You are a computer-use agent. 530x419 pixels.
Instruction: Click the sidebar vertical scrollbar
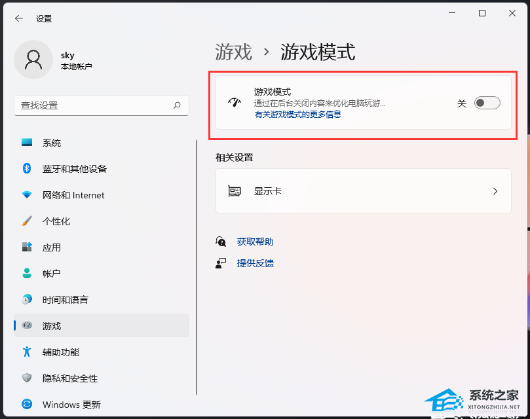point(197,267)
